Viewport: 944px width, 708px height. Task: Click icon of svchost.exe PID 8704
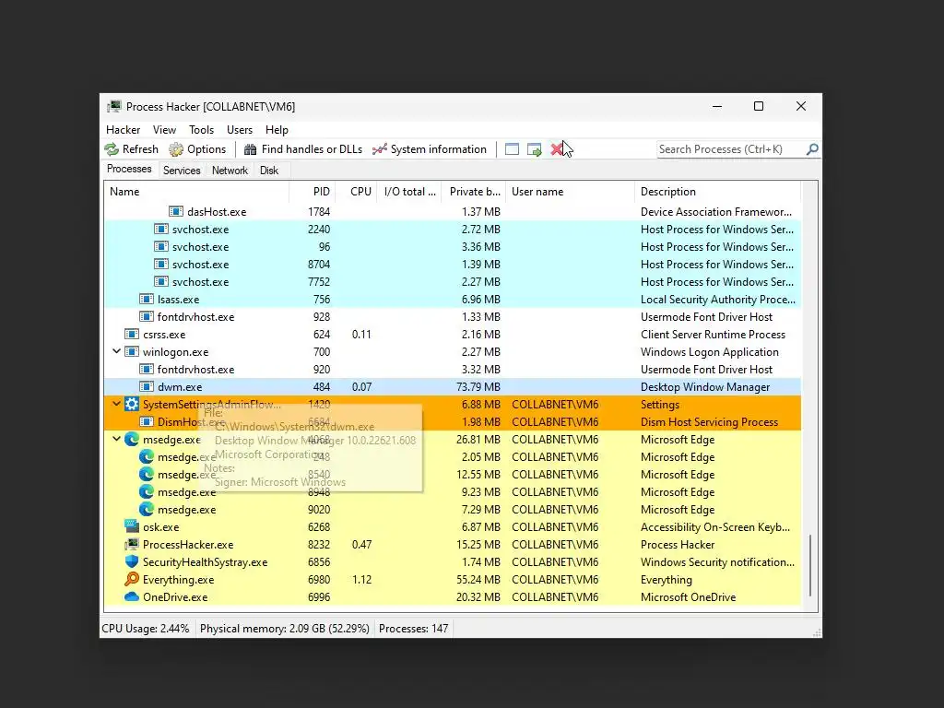pyautogui.click(x=160, y=264)
